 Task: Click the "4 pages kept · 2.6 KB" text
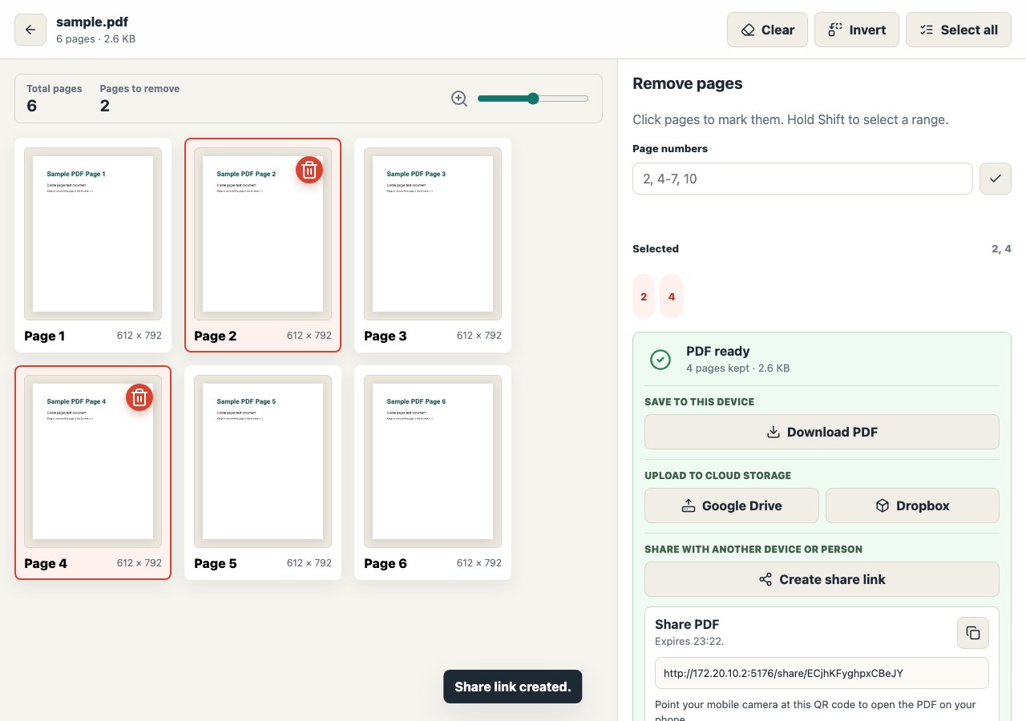tap(738, 369)
